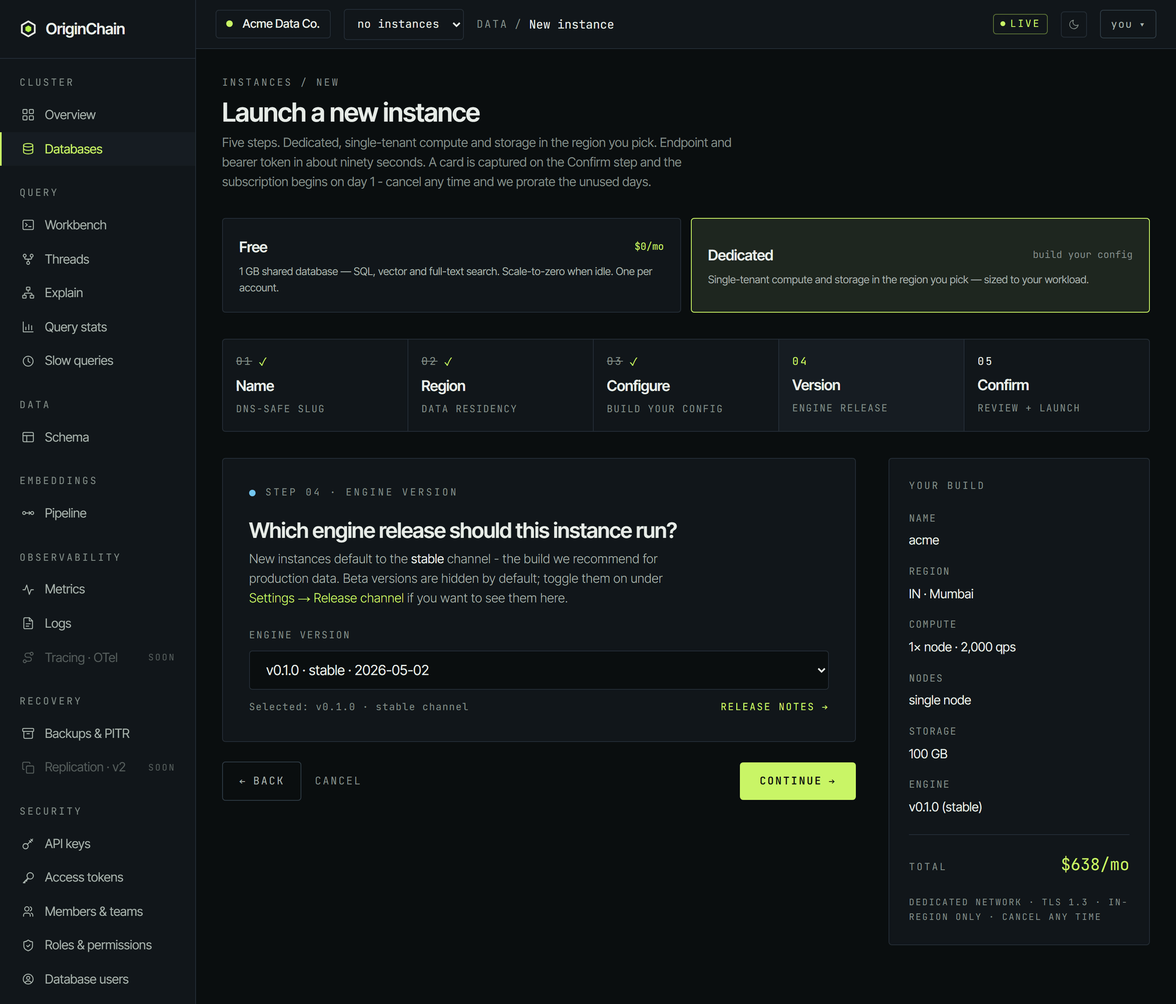Screen dimensions: 1176x1004
Task: Click the Pipeline nodes icon
Action: pos(28,513)
